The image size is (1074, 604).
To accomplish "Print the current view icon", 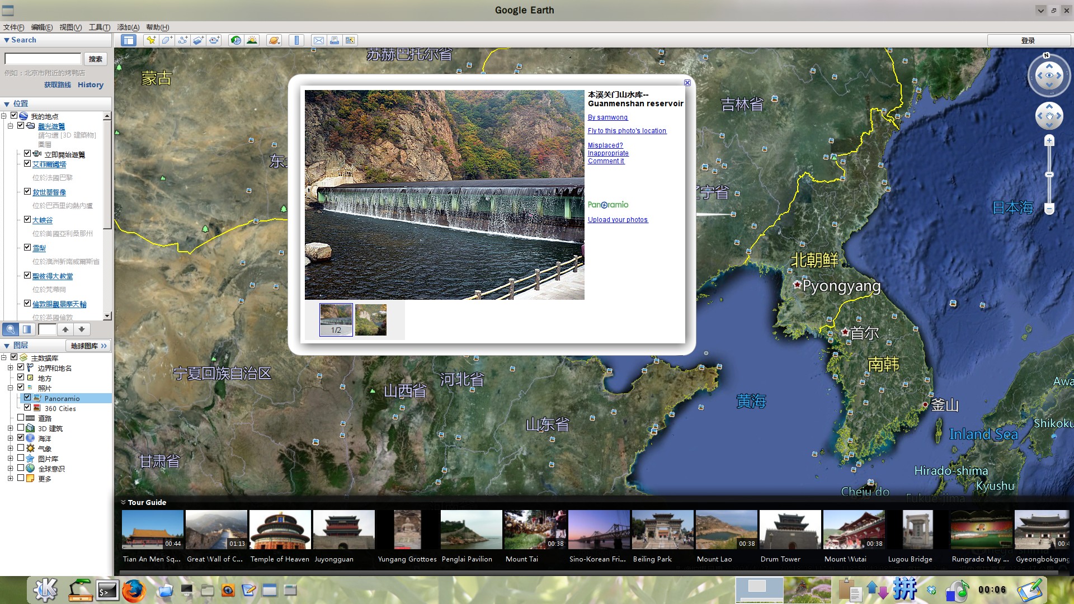I will [334, 40].
